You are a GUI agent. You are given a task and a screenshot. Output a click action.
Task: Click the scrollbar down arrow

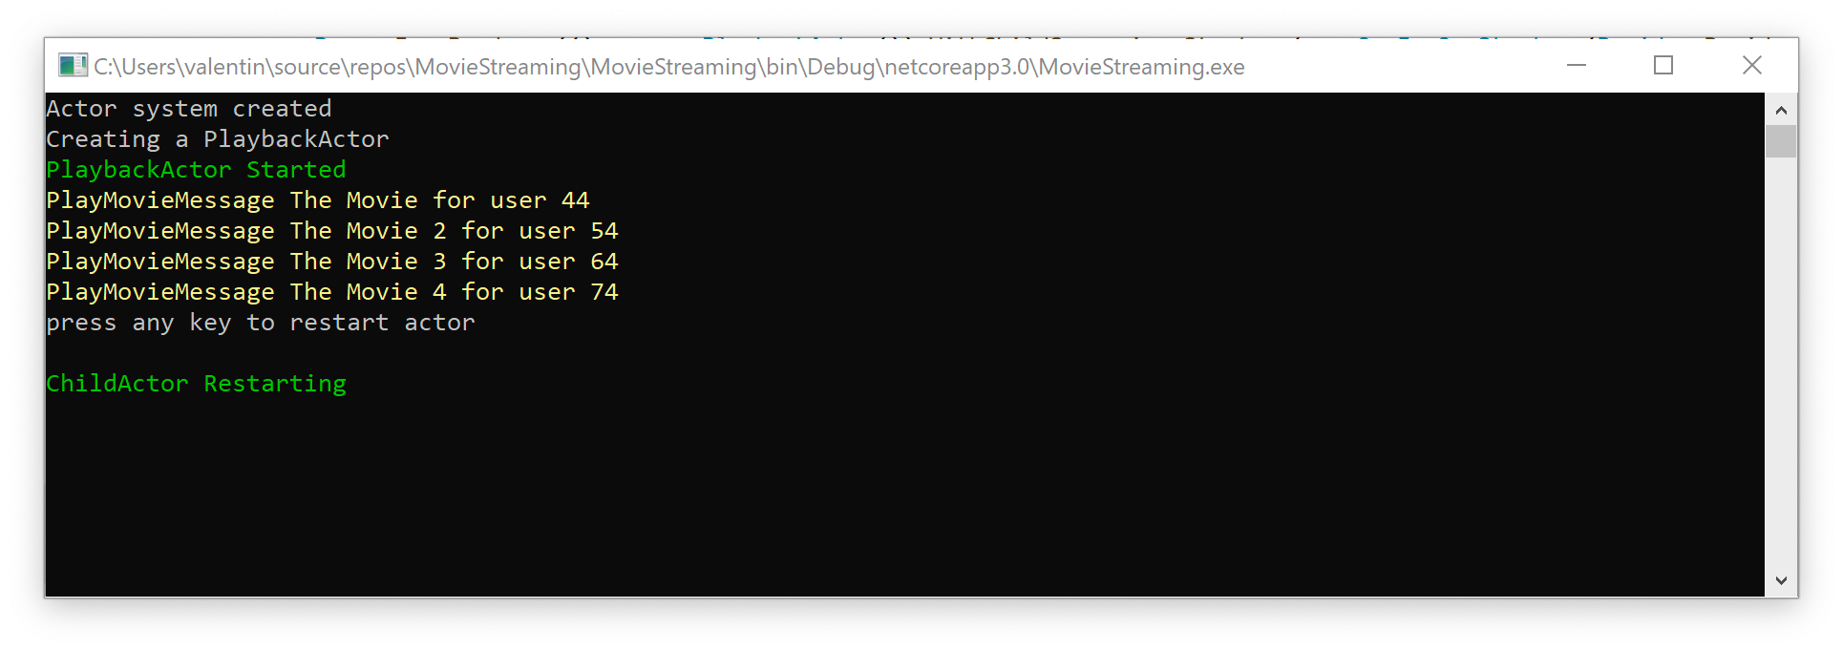coord(1781,580)
